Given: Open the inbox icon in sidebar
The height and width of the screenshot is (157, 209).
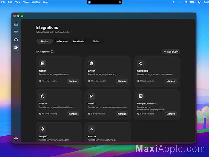Looking at the screenshot, I should pos(16,24).
